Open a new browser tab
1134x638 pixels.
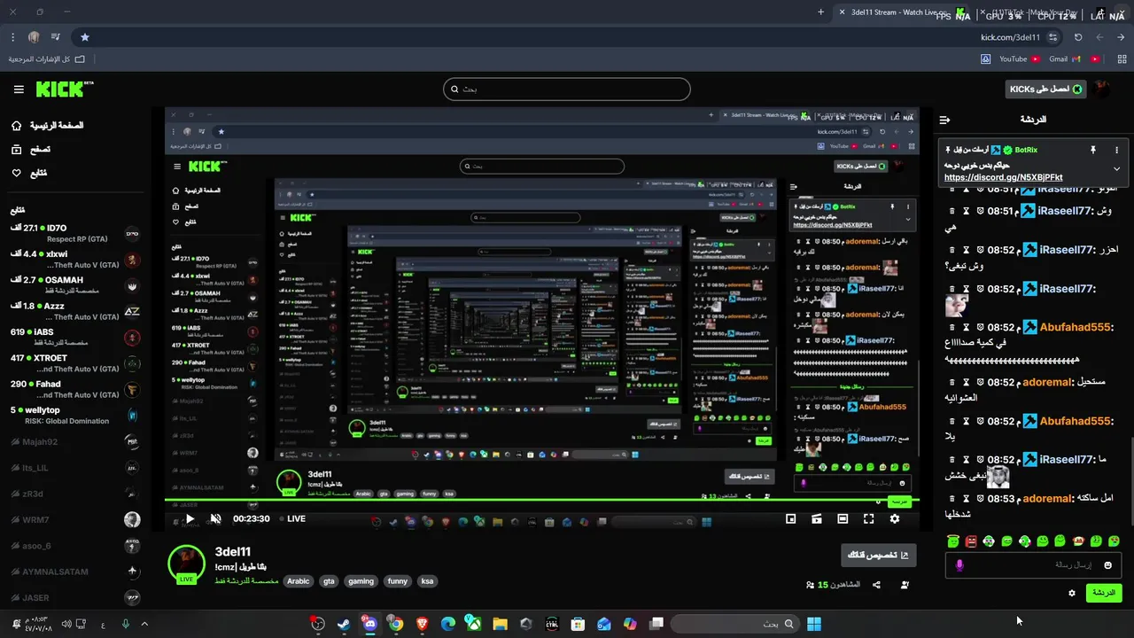(820, 12)
